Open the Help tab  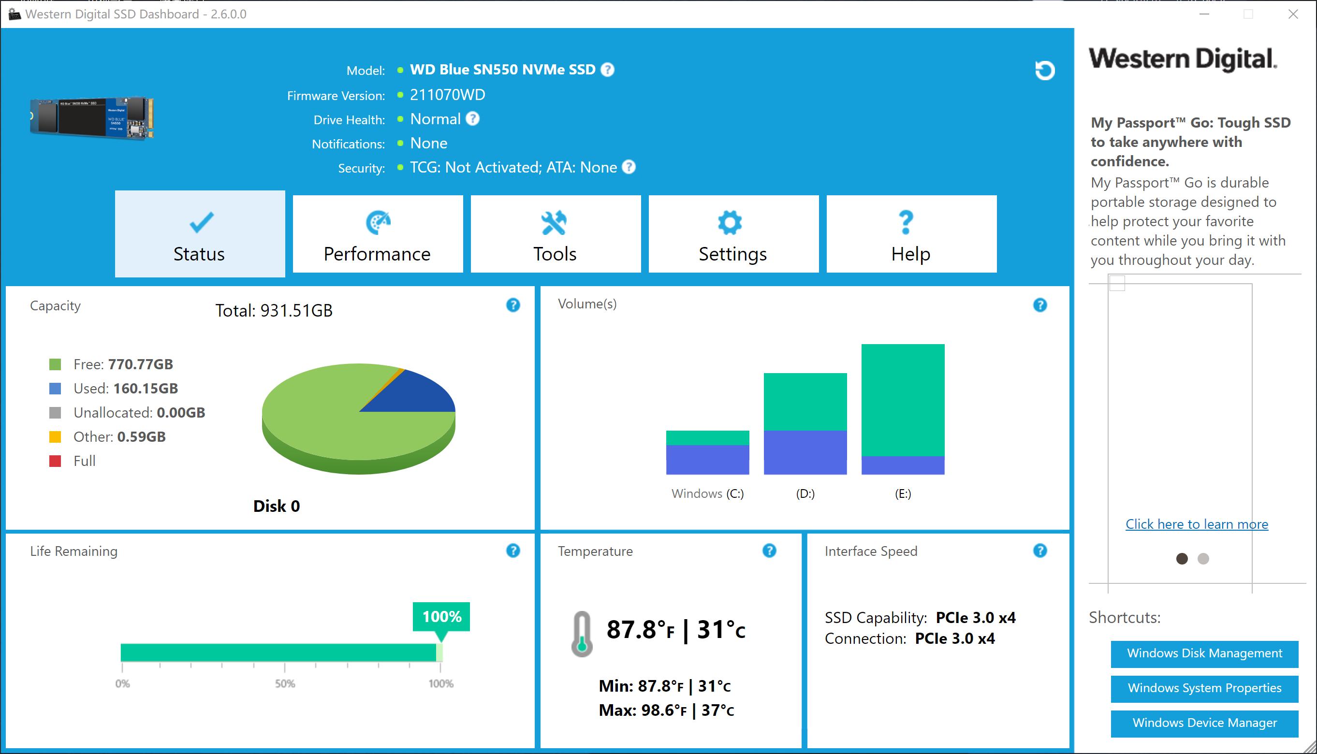[911, 234]
